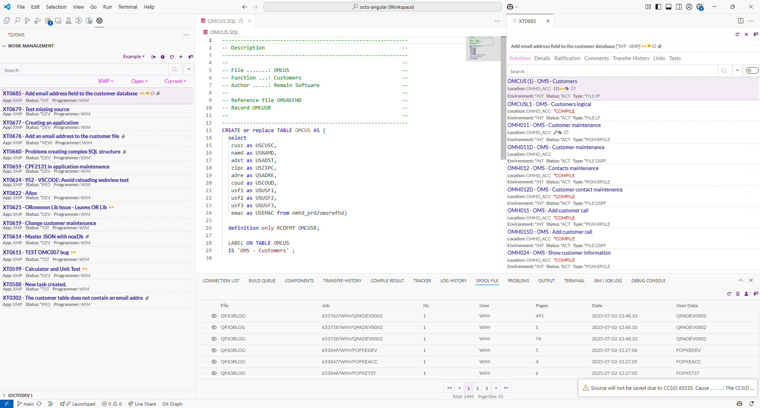Go to last page of spool files
760x408 pixels.
506,388
